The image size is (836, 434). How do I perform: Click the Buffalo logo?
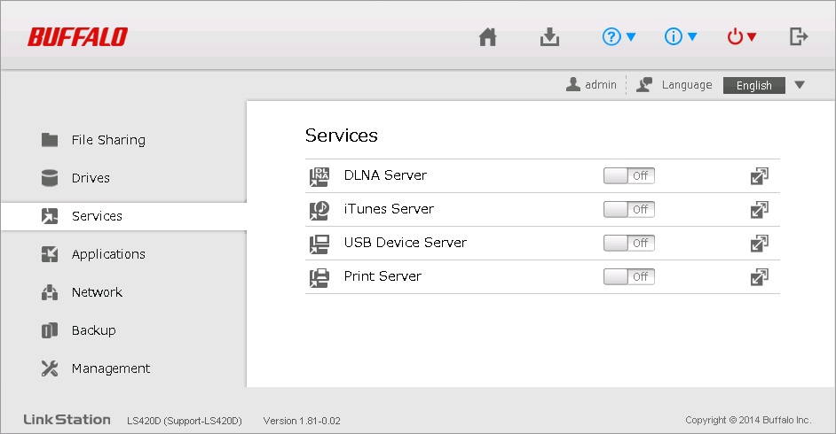pyautogui.click(x=77, y=37)
